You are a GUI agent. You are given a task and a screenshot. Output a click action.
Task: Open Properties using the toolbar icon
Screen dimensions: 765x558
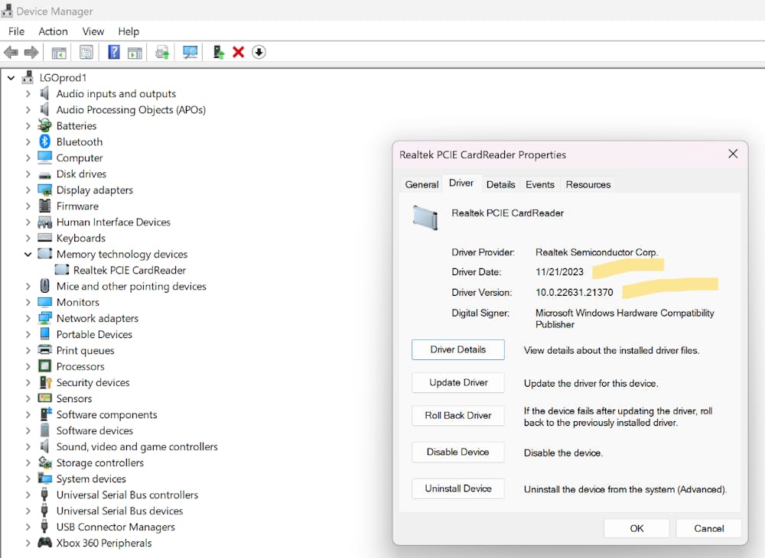click(x=86, y=52)
